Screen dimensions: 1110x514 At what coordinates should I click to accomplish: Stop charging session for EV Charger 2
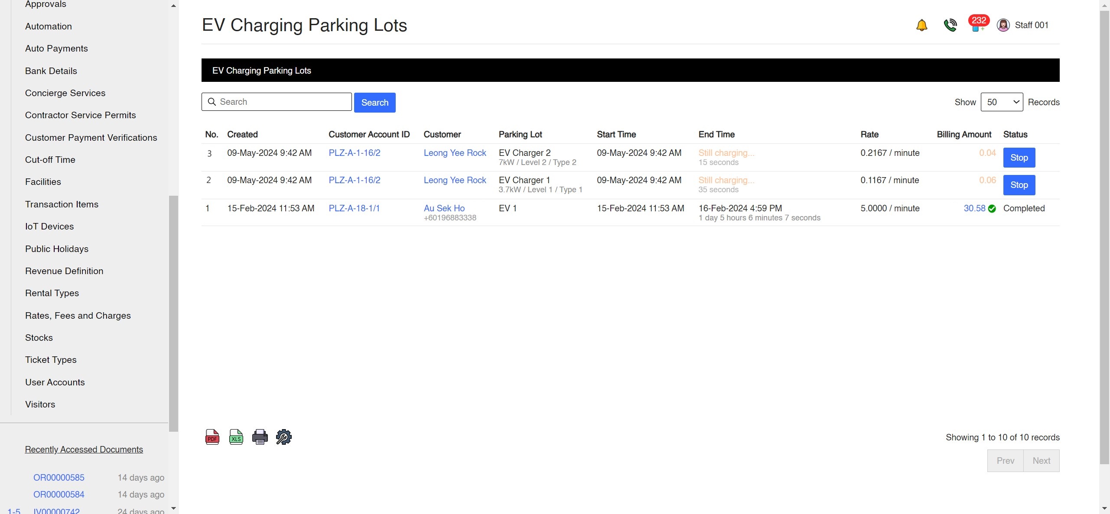click(x=1019, y=157)
